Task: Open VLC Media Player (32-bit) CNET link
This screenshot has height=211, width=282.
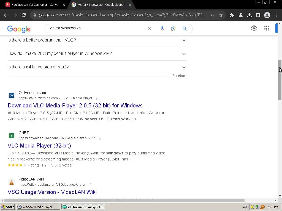Action: coord(39,146)
